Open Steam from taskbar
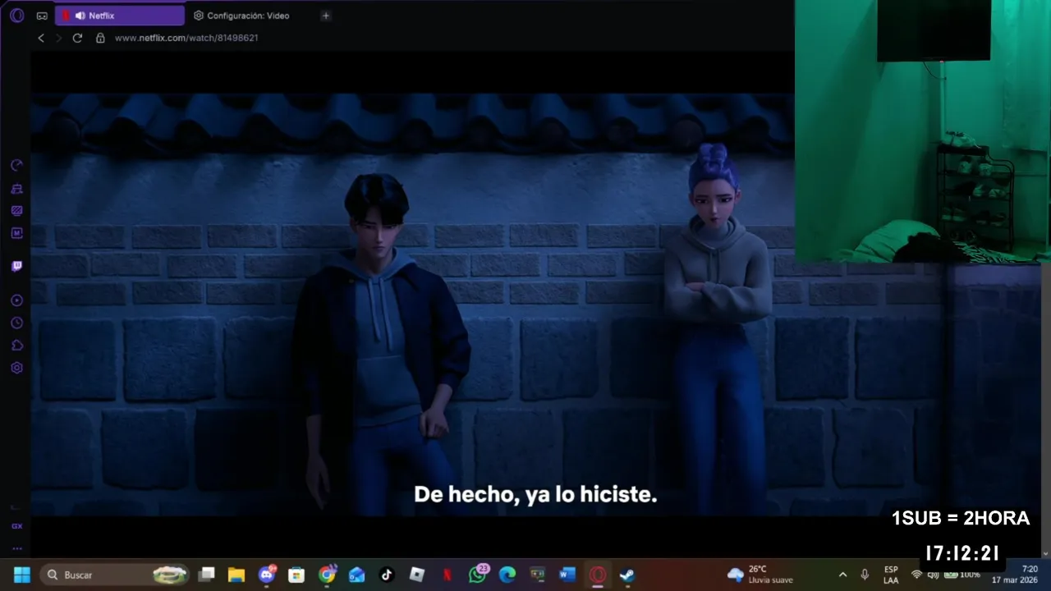 [627, 575]
